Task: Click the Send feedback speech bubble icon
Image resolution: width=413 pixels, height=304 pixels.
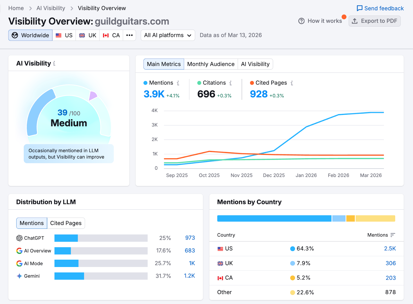Action: coord(359,8)
